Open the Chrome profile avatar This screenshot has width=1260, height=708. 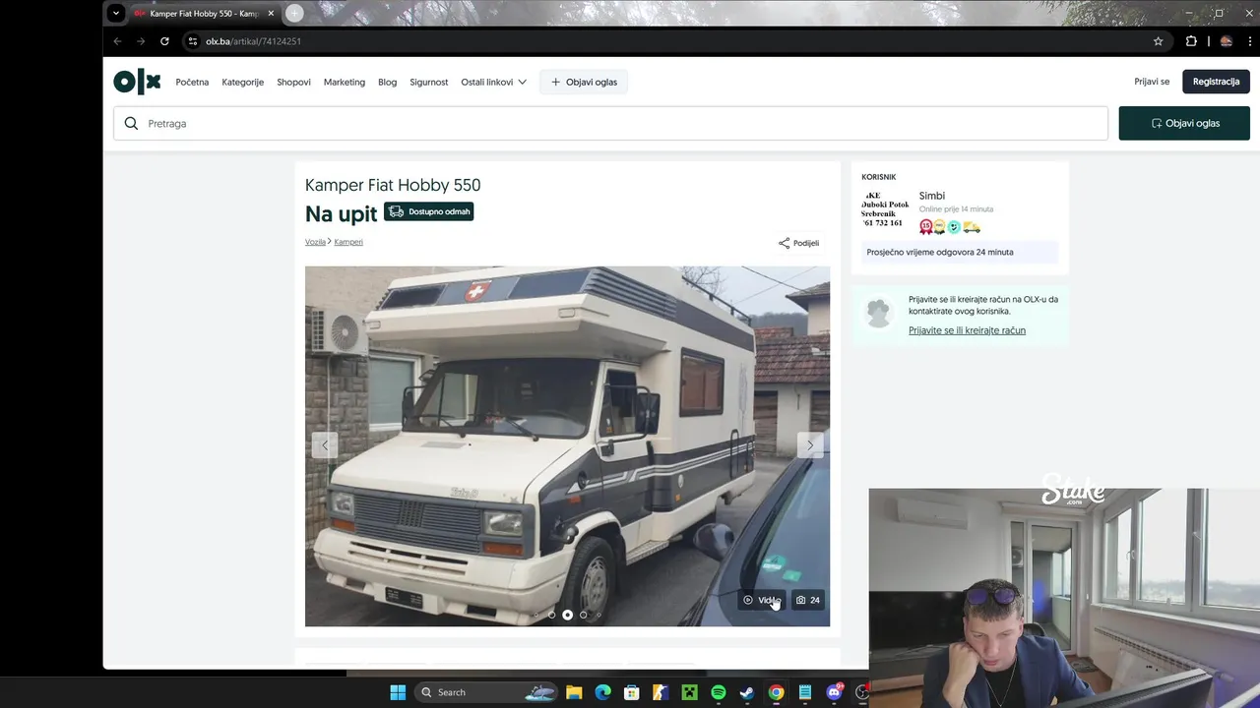(x=1226, y=41)
